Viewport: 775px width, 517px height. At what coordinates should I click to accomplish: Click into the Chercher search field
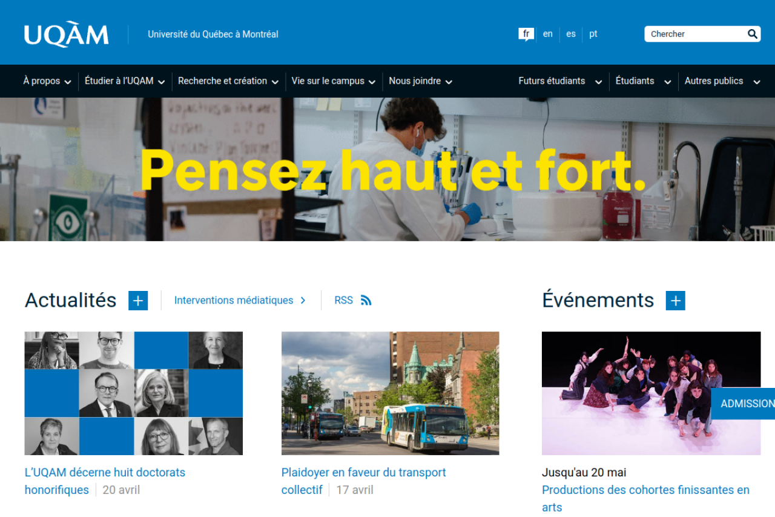695,34
